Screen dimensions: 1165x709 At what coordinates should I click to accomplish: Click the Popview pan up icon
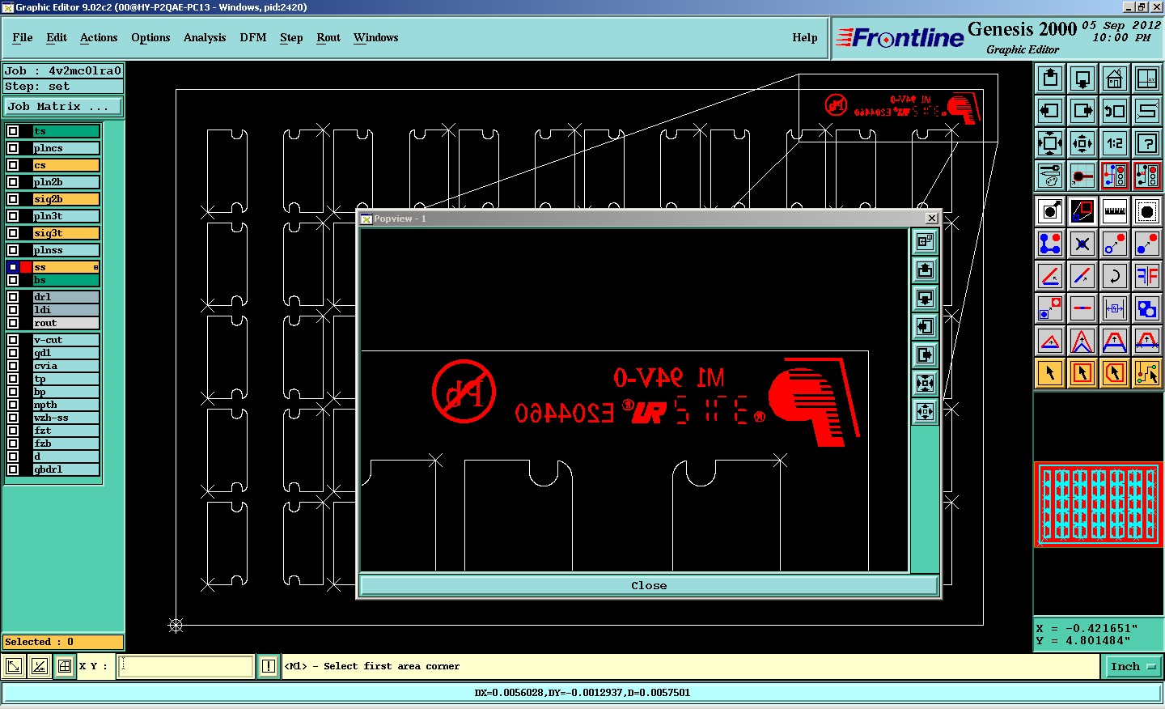(x=925, y=270)
